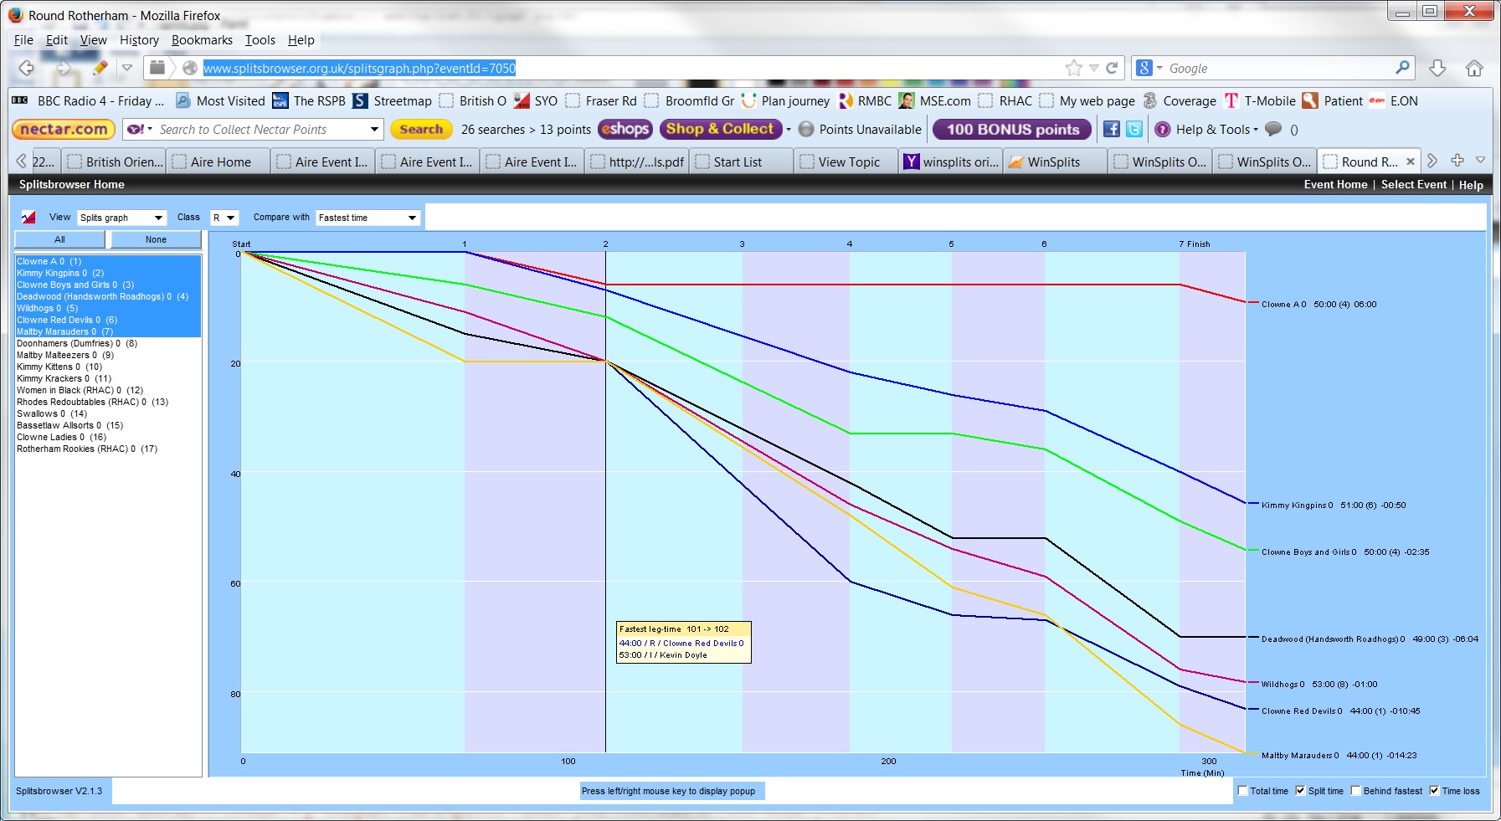The height and width of the screenshot is (821, 1501).
Task: Open the Compare with Fastest time dropdown
Action: pyautogui.click(x=368, y=218)
